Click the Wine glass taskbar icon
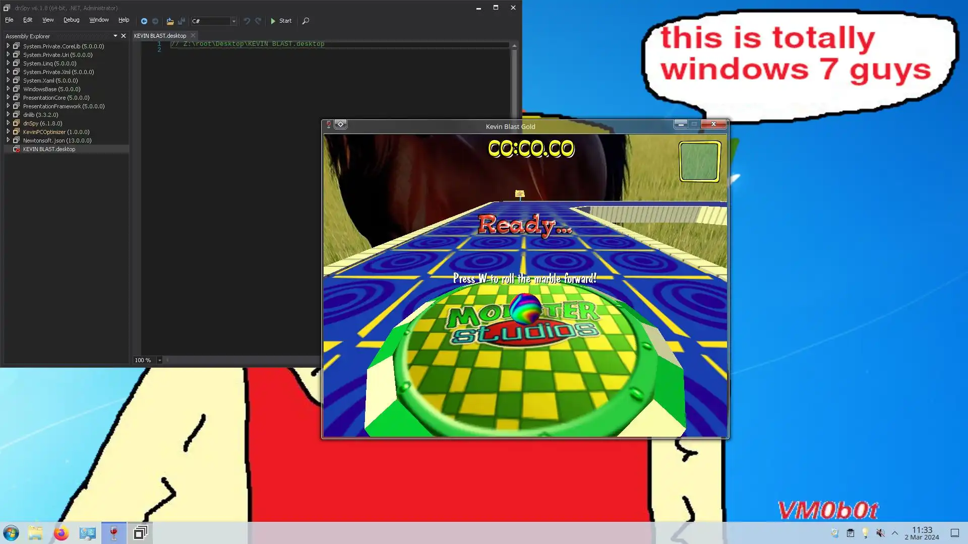968x544 pixels. click(114, 533)
